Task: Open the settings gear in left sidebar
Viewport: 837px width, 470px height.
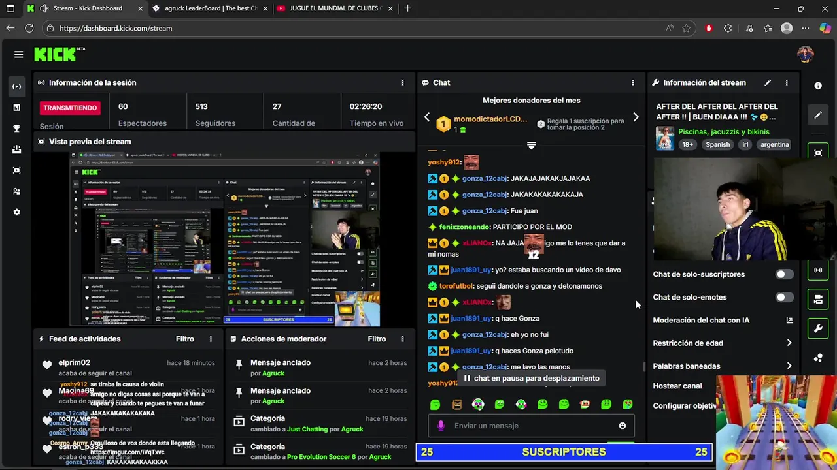Action: point(16,212)
